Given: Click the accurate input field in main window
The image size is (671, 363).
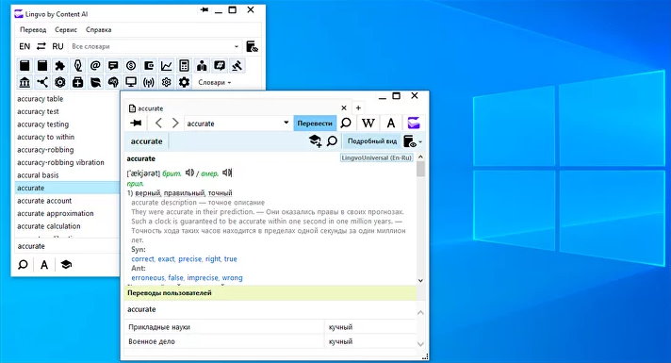Looking at the screenshot, I should 67,246.
